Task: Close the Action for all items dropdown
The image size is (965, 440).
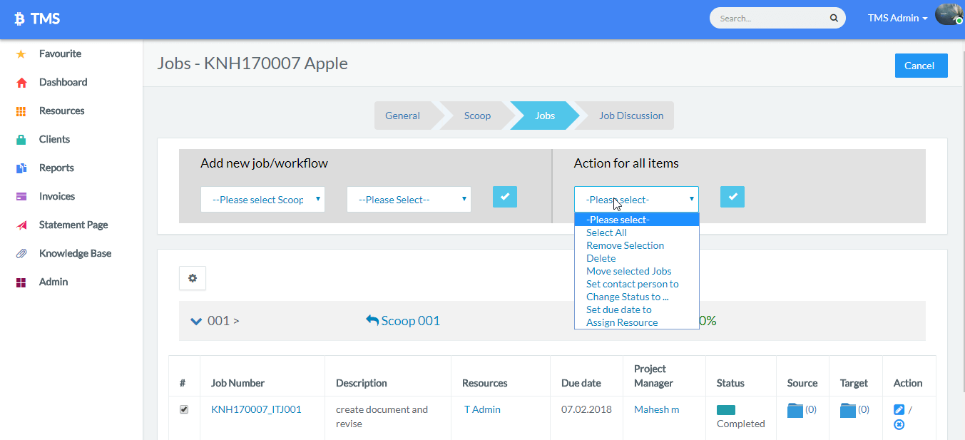Action: (636, 200)
